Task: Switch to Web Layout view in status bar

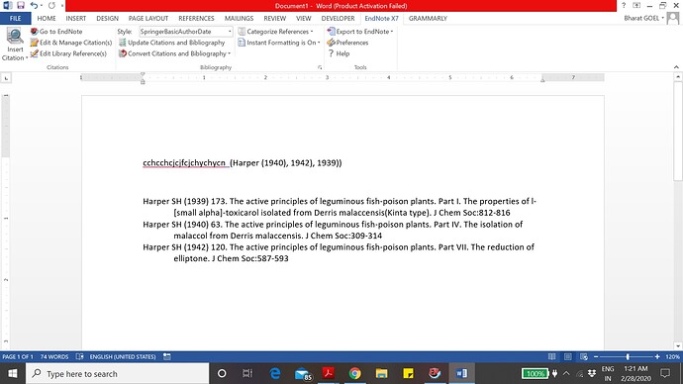Action: coord(584,356)
